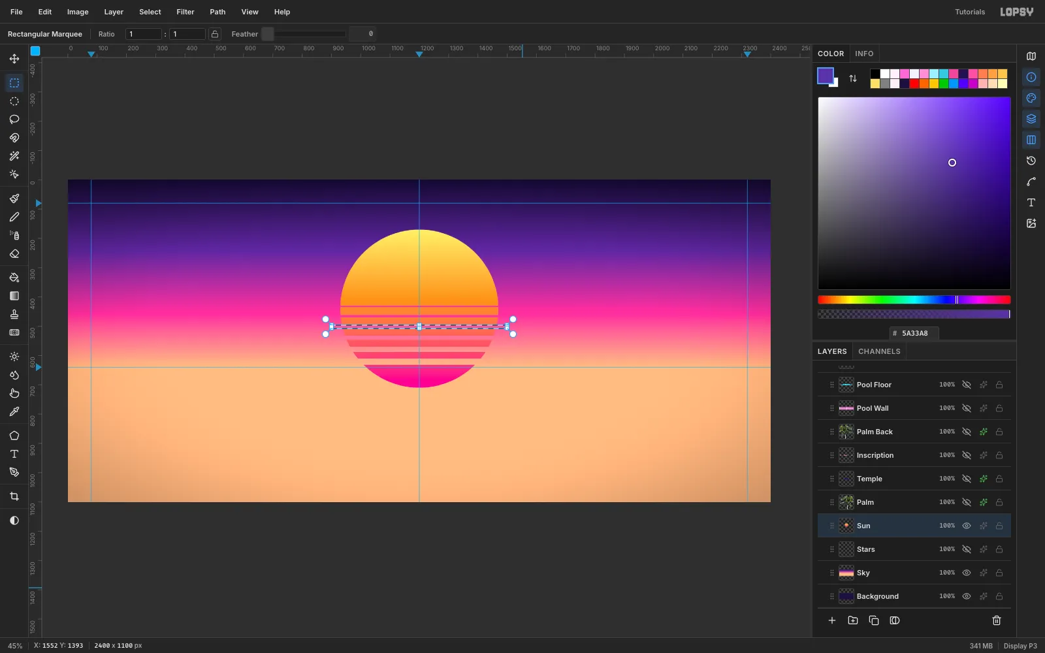1045x653 pixels.
Task: Hide the Sun layer
Action: coord(967,526)
